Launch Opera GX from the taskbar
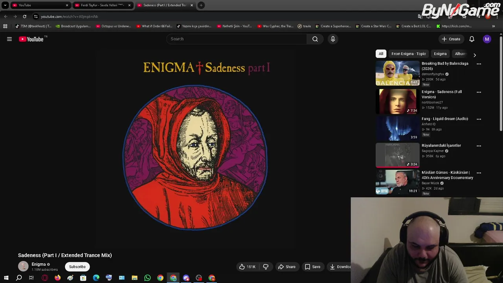This screenshot has width=503, height=283. coord(45,278)
